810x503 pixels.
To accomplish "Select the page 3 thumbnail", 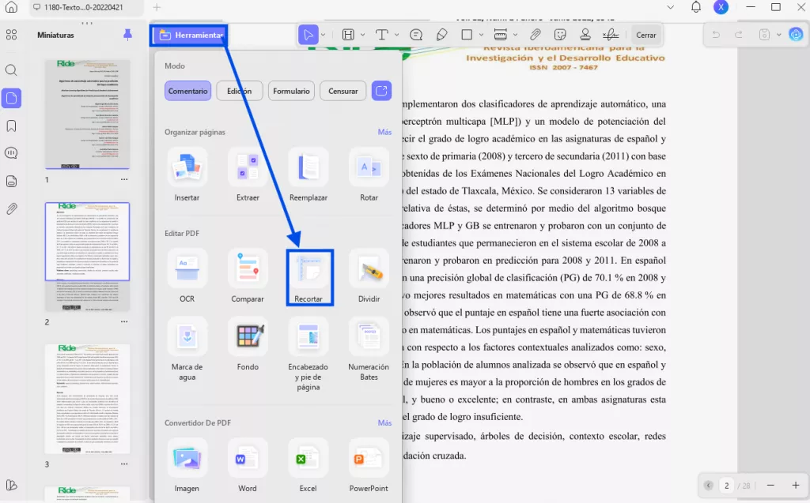I will click(x=87, y=399).
